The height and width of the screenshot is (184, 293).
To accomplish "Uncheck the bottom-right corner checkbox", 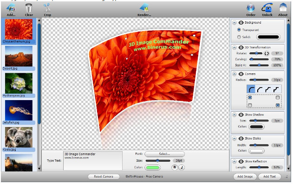I will [278, 105].
